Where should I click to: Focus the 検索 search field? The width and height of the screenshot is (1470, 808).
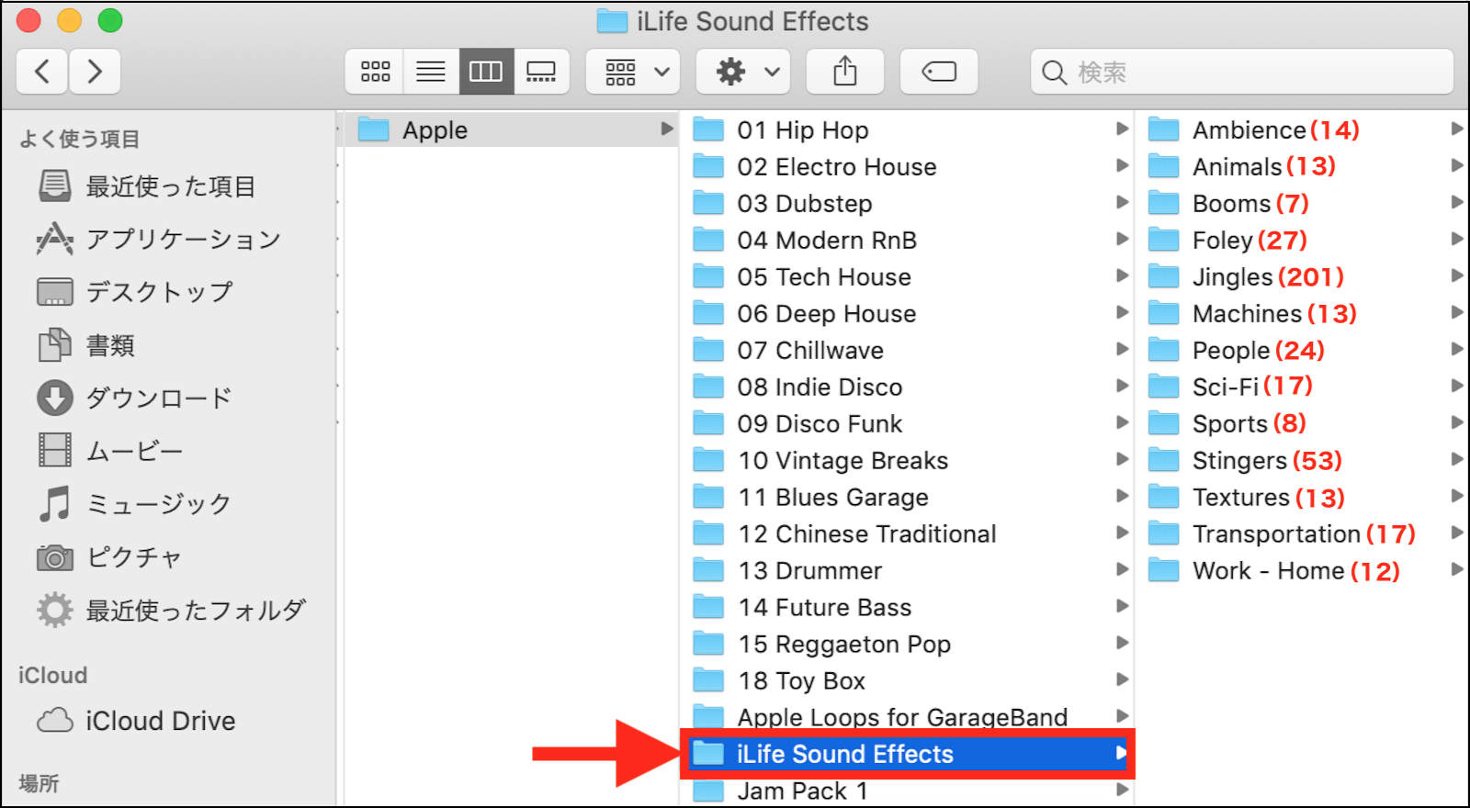(x=1242, y=72)
